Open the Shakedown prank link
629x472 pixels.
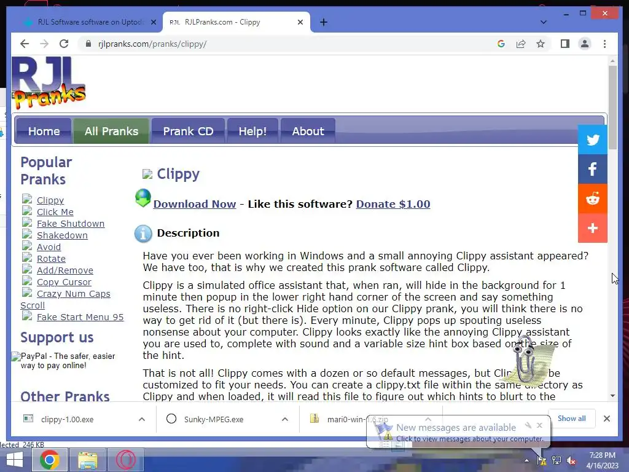pos(62,235)
